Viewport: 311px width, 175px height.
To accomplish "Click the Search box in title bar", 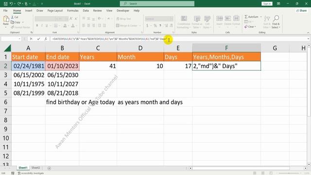I will [x=157, y=3].
